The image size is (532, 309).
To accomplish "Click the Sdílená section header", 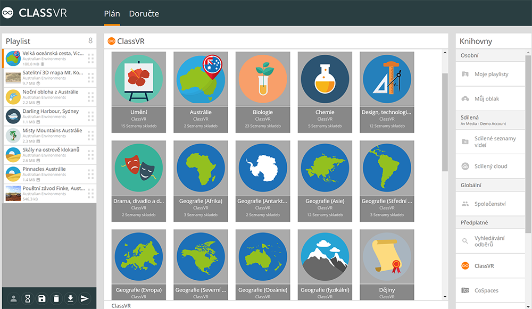I will pos(491,120).
